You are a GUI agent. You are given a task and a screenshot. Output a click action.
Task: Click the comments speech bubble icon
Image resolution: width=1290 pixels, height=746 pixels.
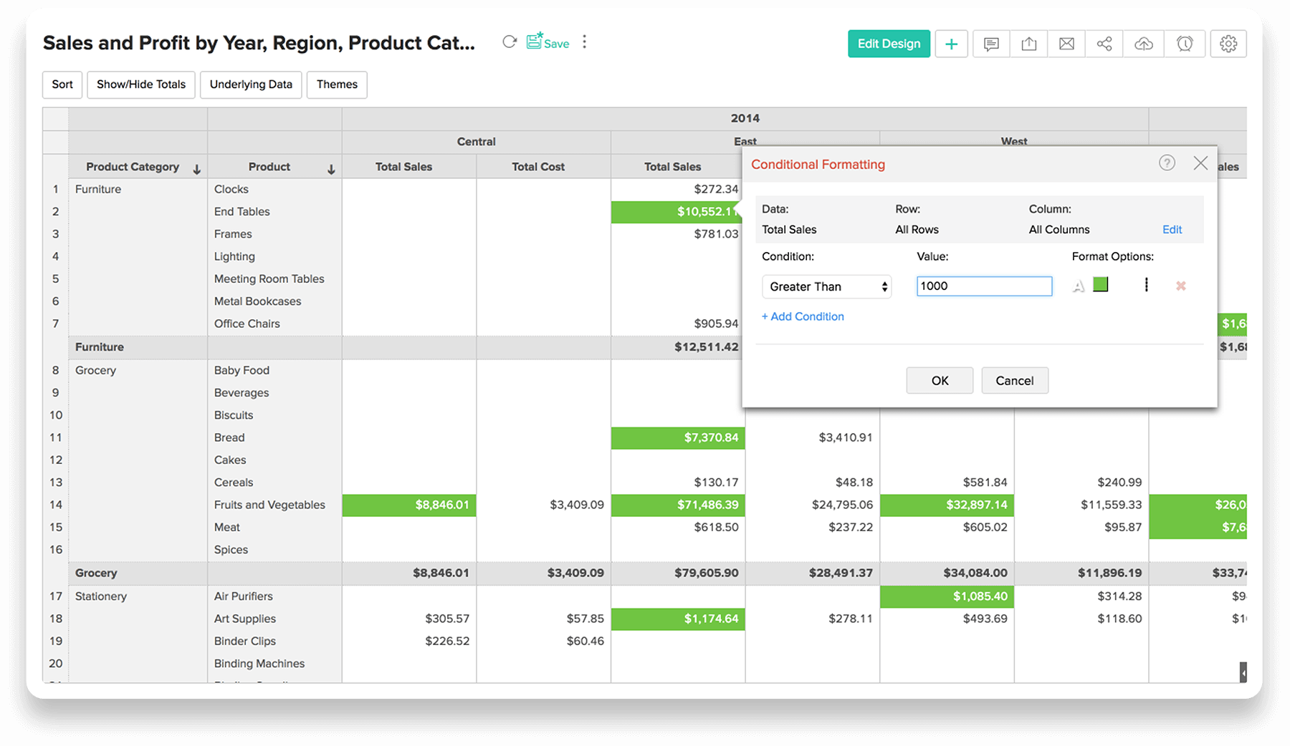991,44
